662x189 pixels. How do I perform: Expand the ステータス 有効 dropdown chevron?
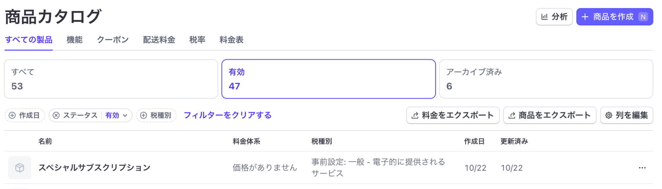(125, 116)
